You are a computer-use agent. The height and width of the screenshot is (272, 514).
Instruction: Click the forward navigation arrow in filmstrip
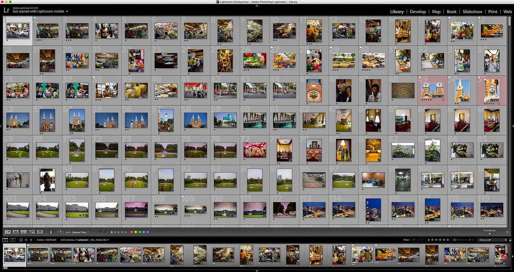pos(31,240)
